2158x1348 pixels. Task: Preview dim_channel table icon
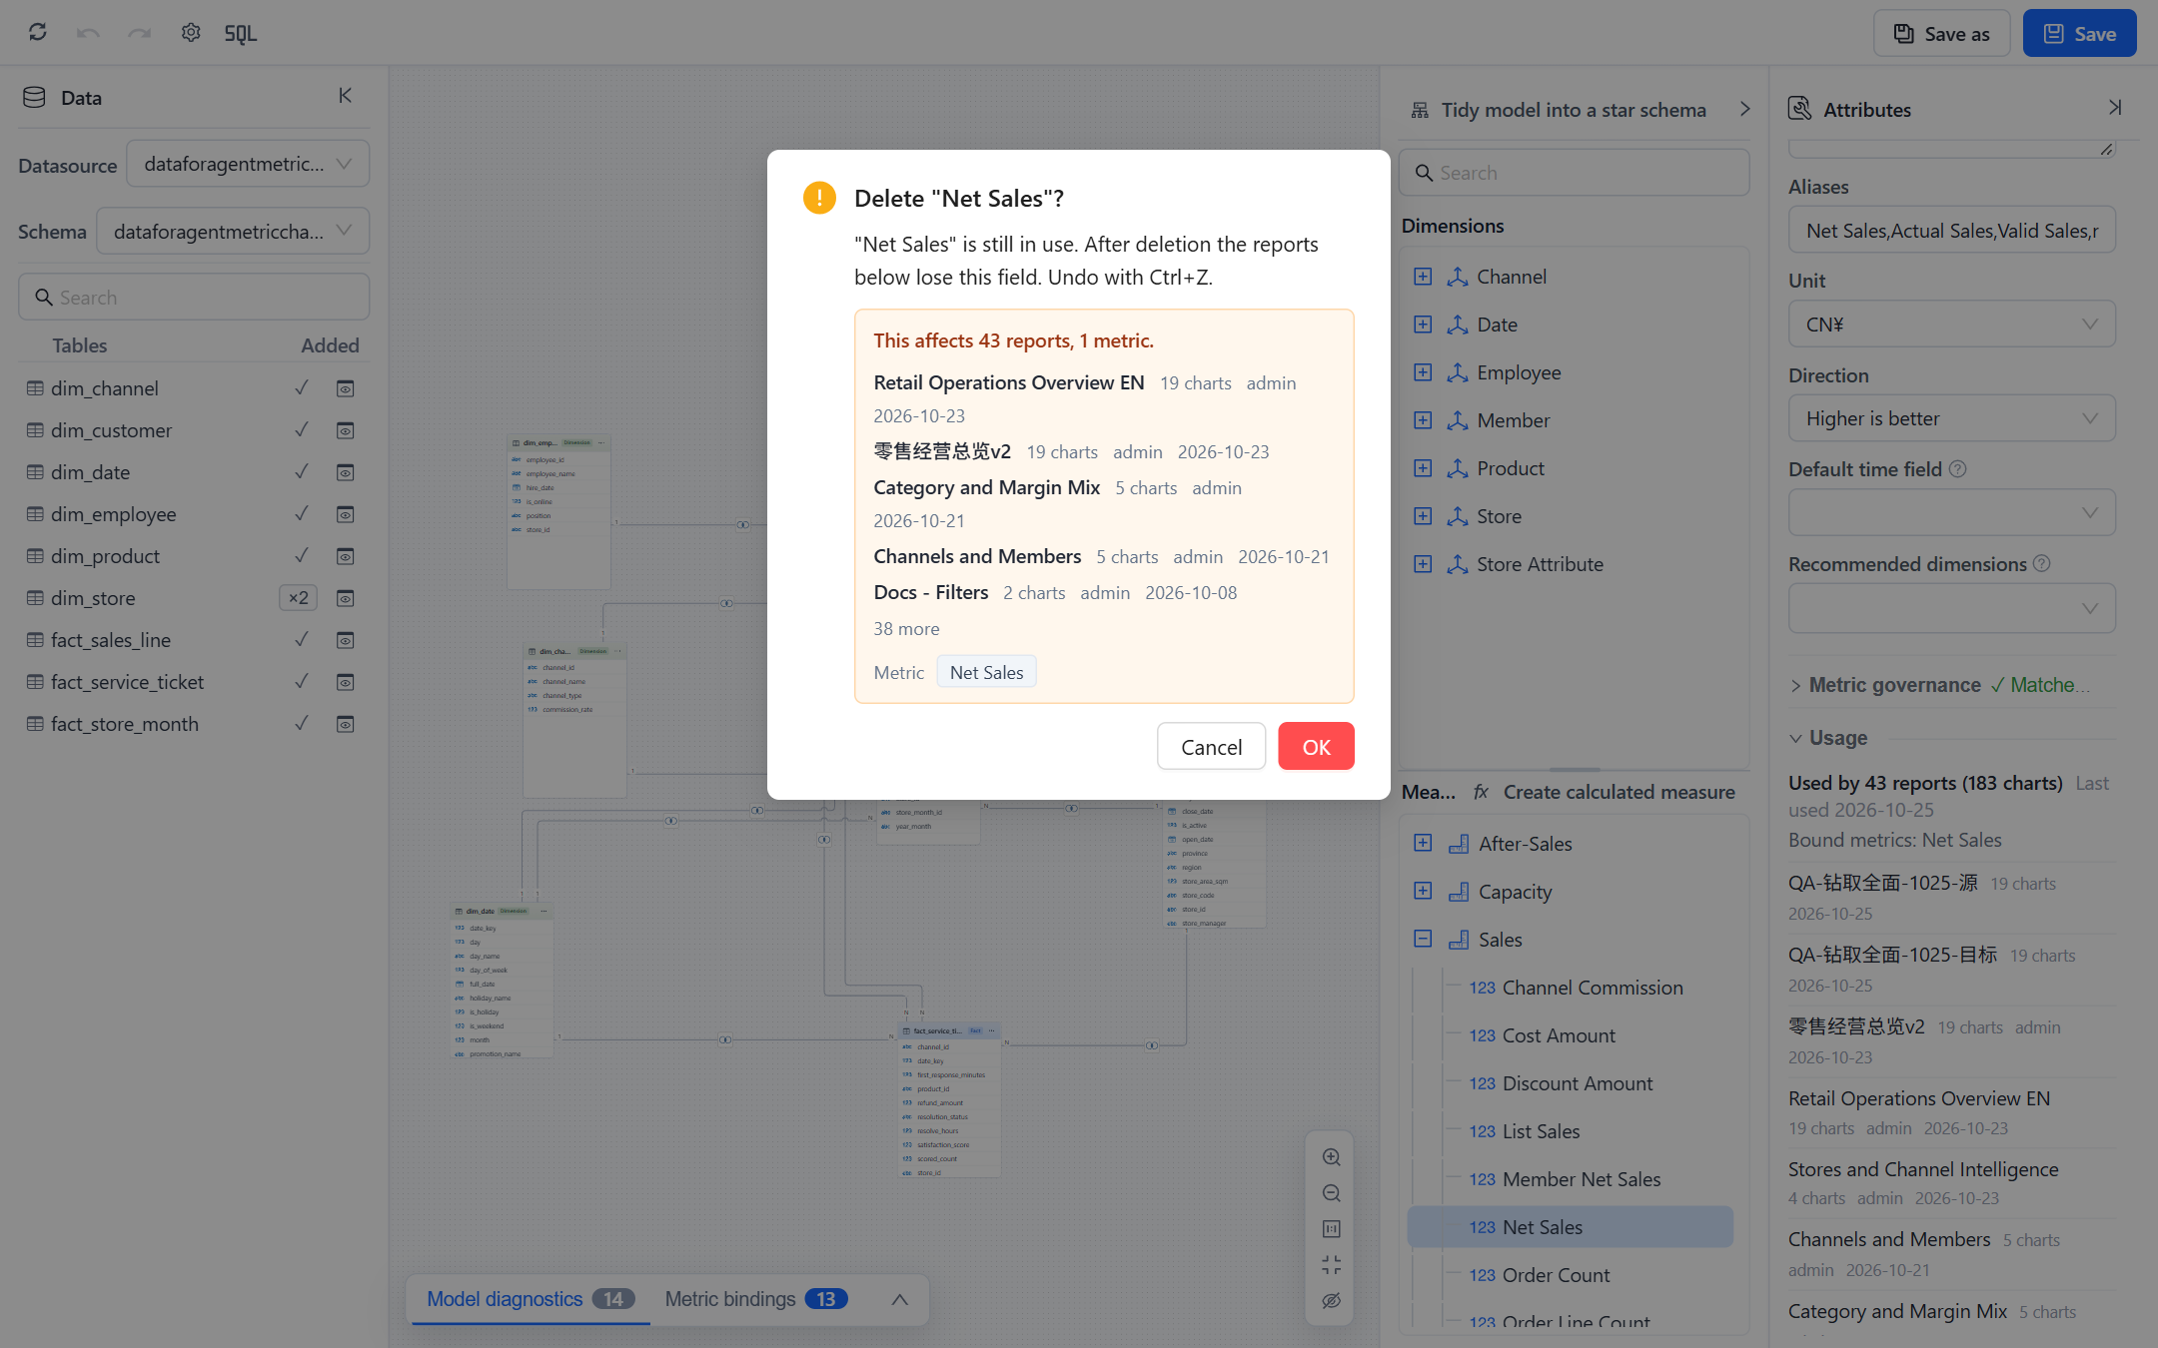pos(345,388)
